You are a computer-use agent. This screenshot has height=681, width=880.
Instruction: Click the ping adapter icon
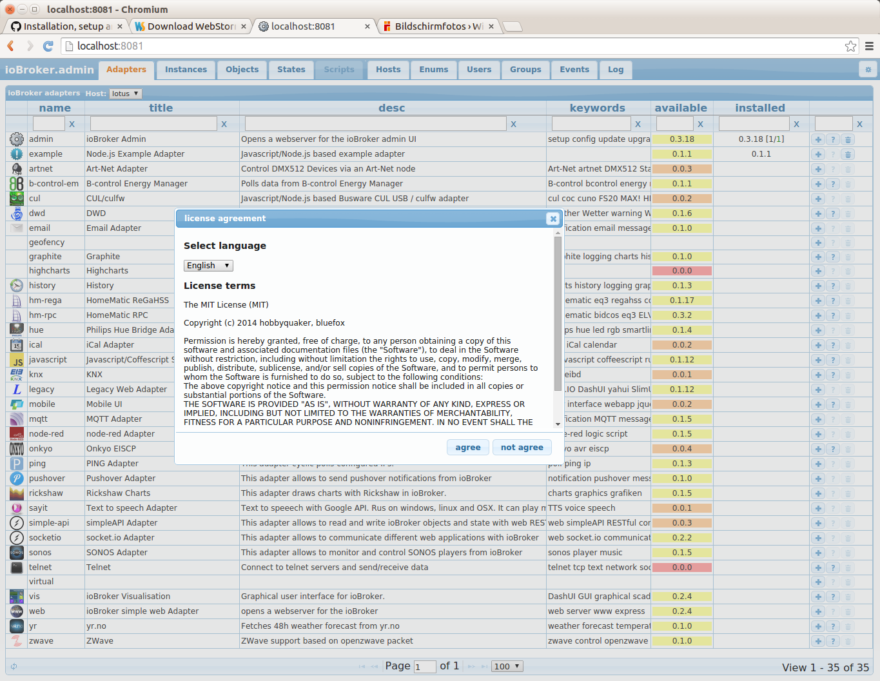(17, 464)
